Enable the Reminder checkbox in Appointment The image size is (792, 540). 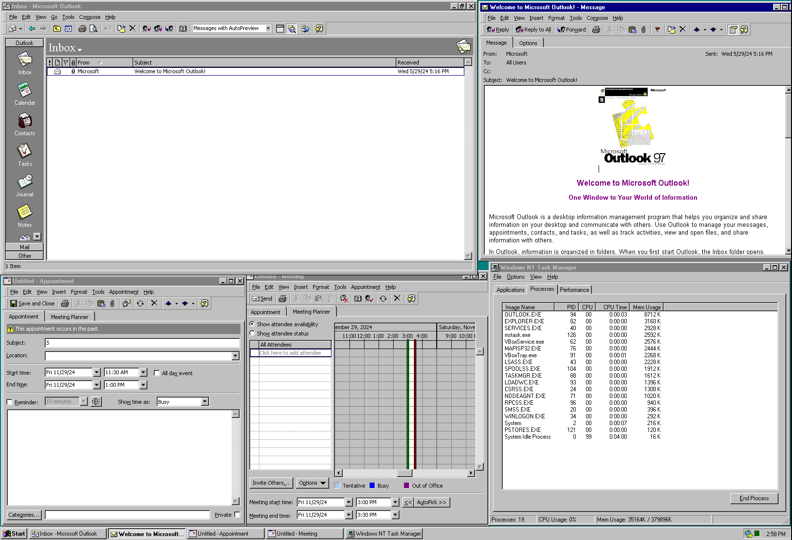coord(9,402)
